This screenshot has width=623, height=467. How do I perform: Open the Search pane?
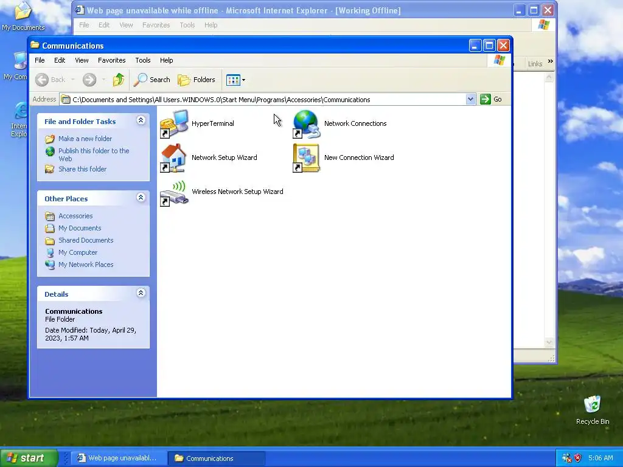[151, 80]
